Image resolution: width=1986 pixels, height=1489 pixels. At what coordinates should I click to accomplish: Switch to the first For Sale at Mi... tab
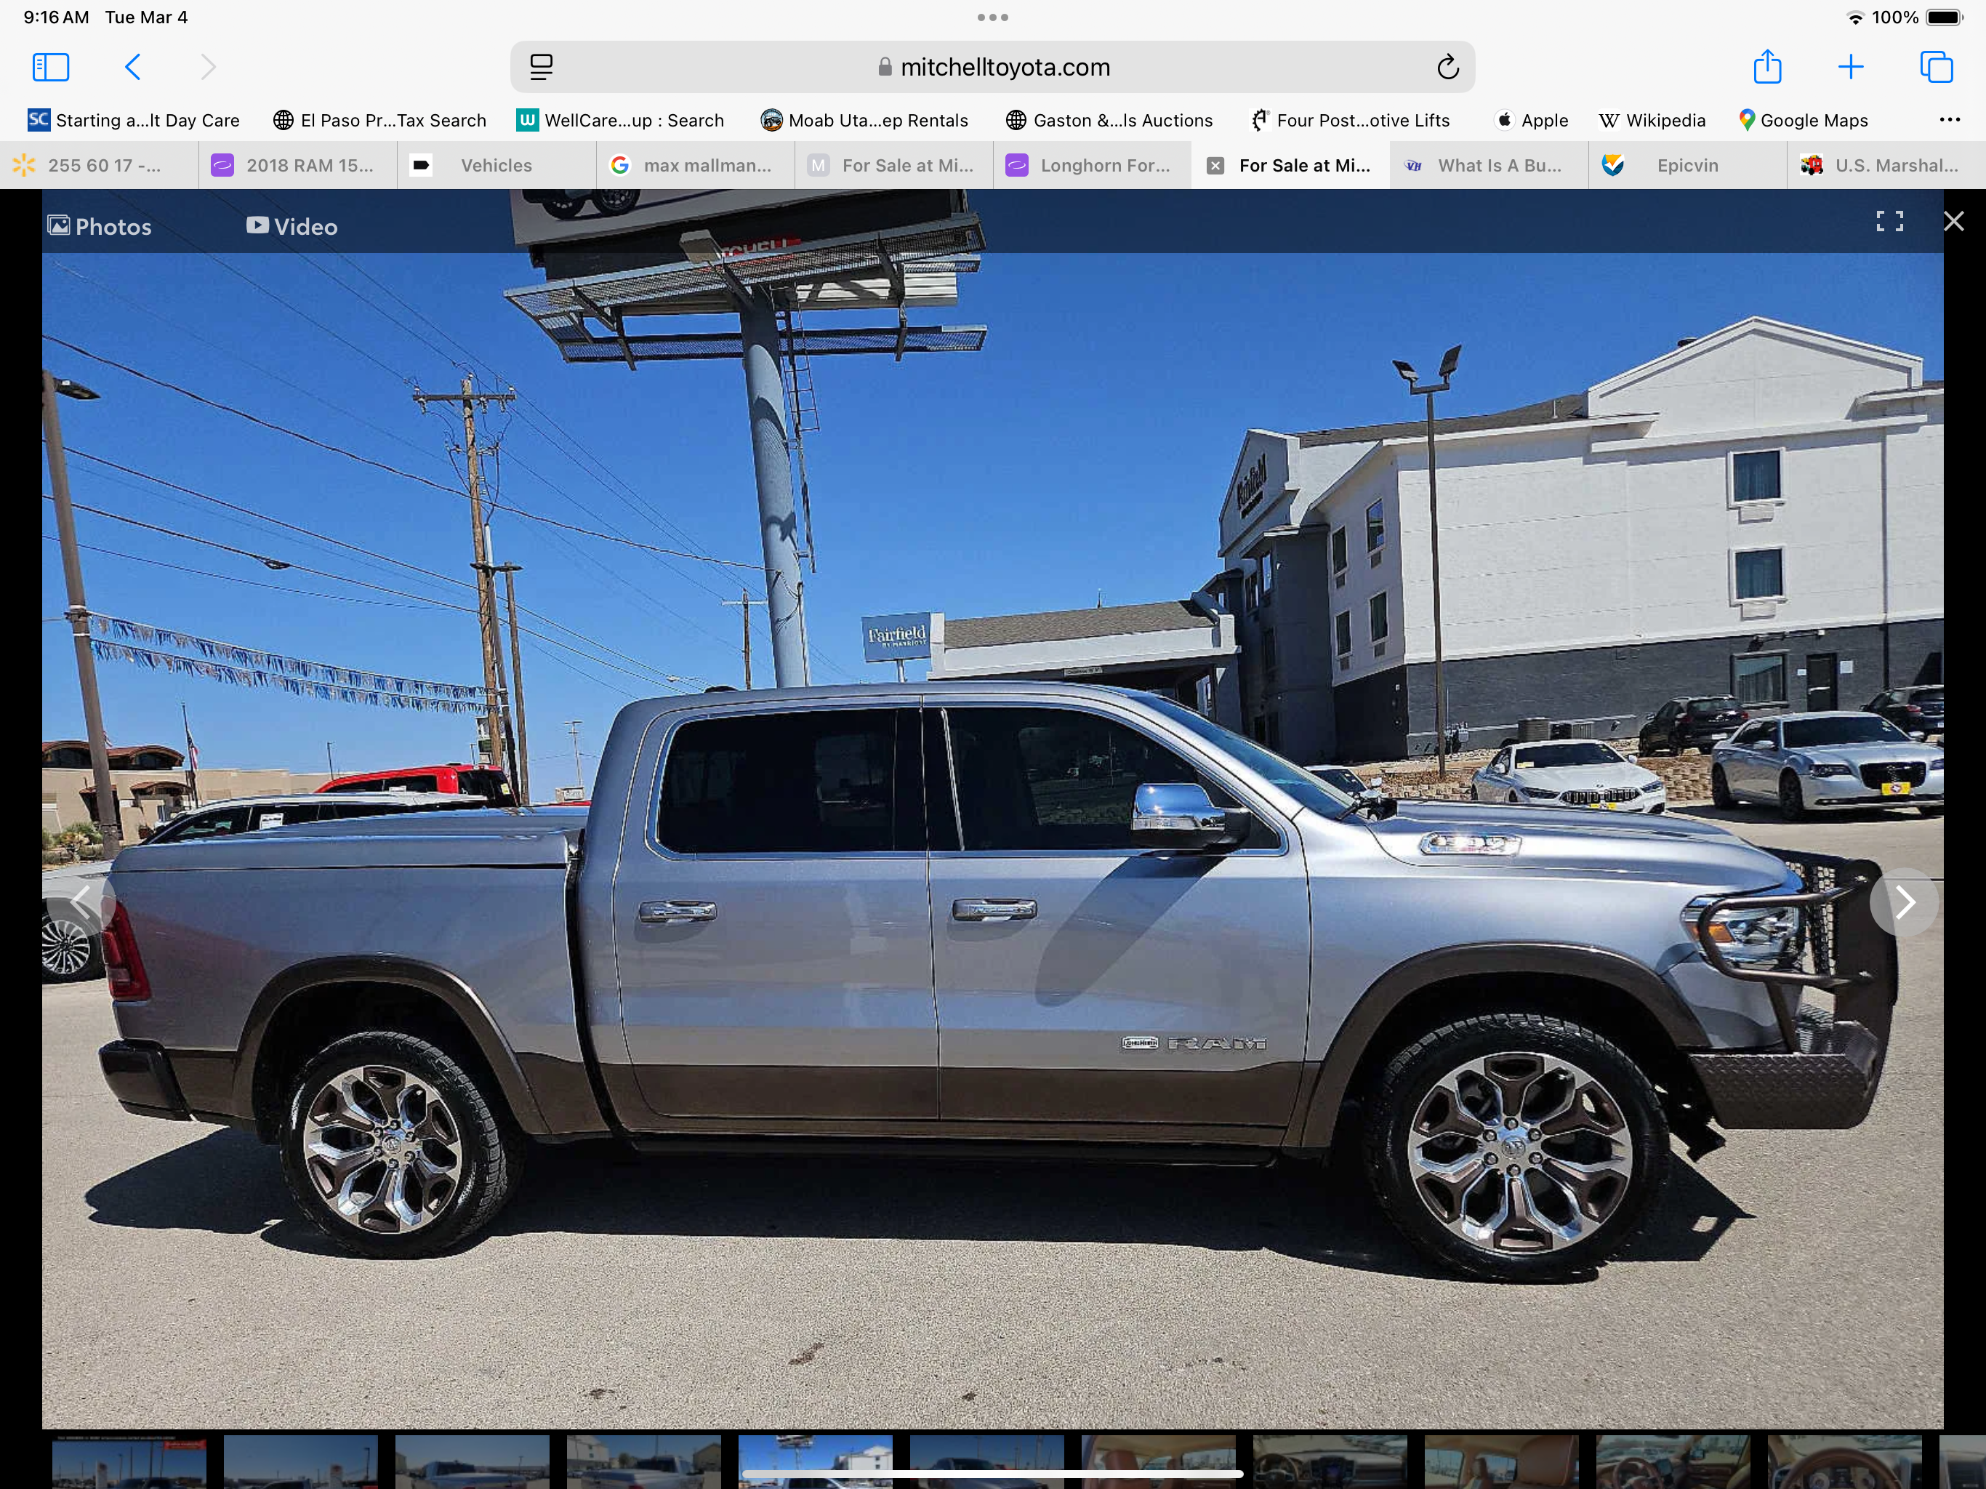tap(893, 165)
